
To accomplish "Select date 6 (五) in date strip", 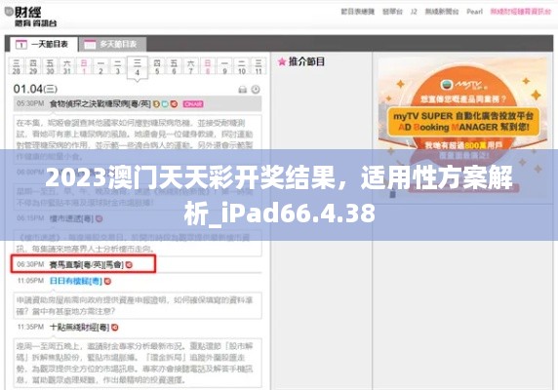I will (x=174, y=66).
